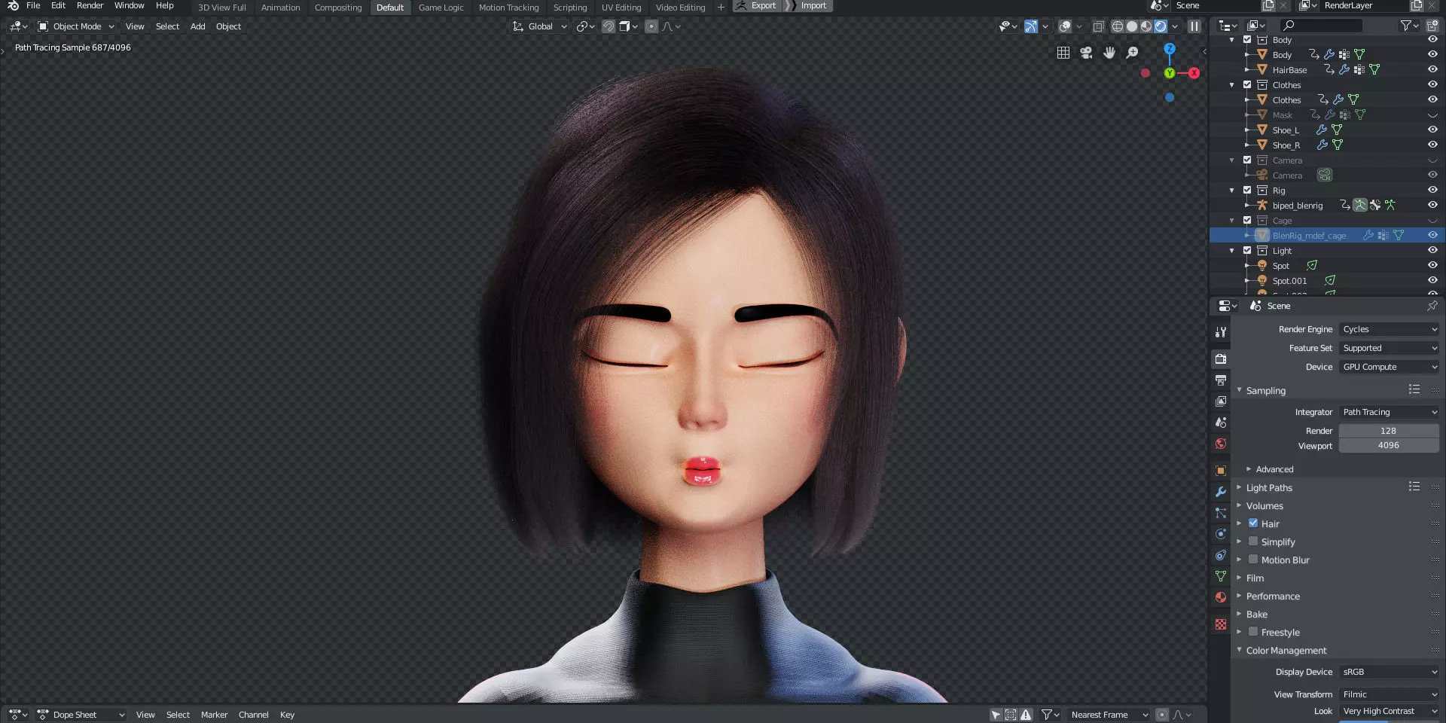Switch to the Compositing workspace tab
1446x723 pixels.
338,8
